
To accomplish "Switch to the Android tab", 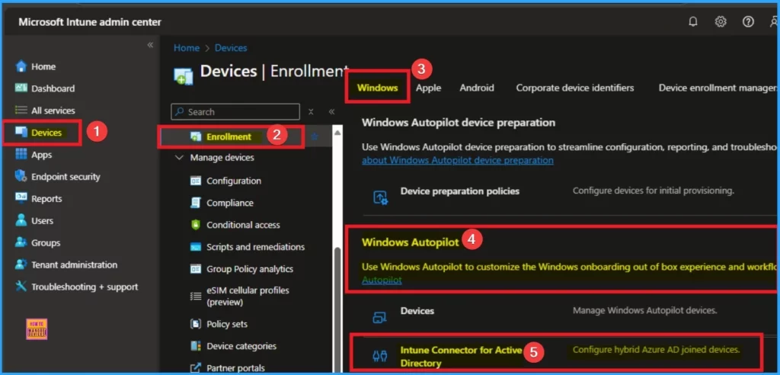I will tap(477, 88).
